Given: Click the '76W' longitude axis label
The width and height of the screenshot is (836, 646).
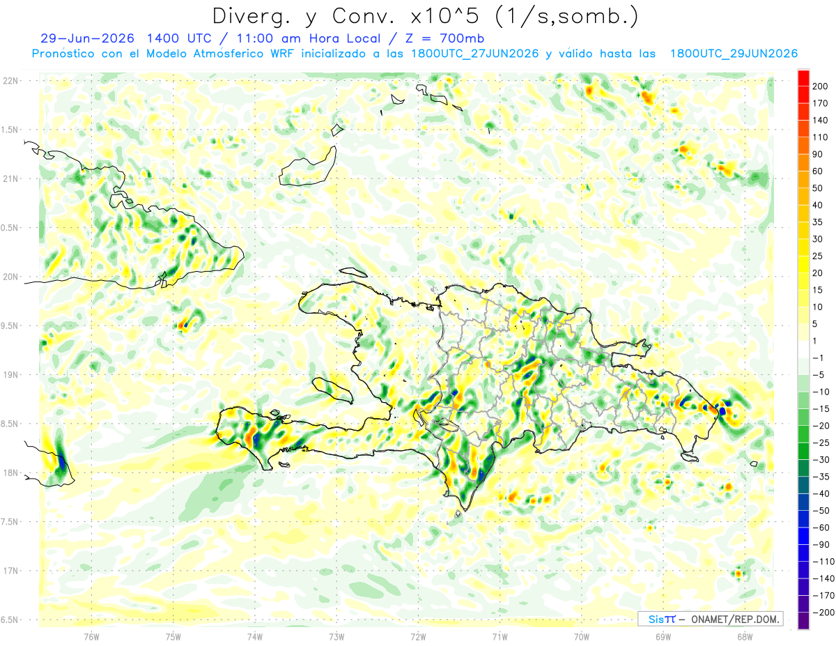Looking at the screenshot, I should click(x=91, y=636).
